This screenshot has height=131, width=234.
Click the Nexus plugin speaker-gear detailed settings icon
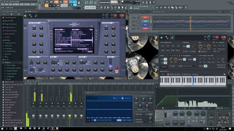coord(30,16)
